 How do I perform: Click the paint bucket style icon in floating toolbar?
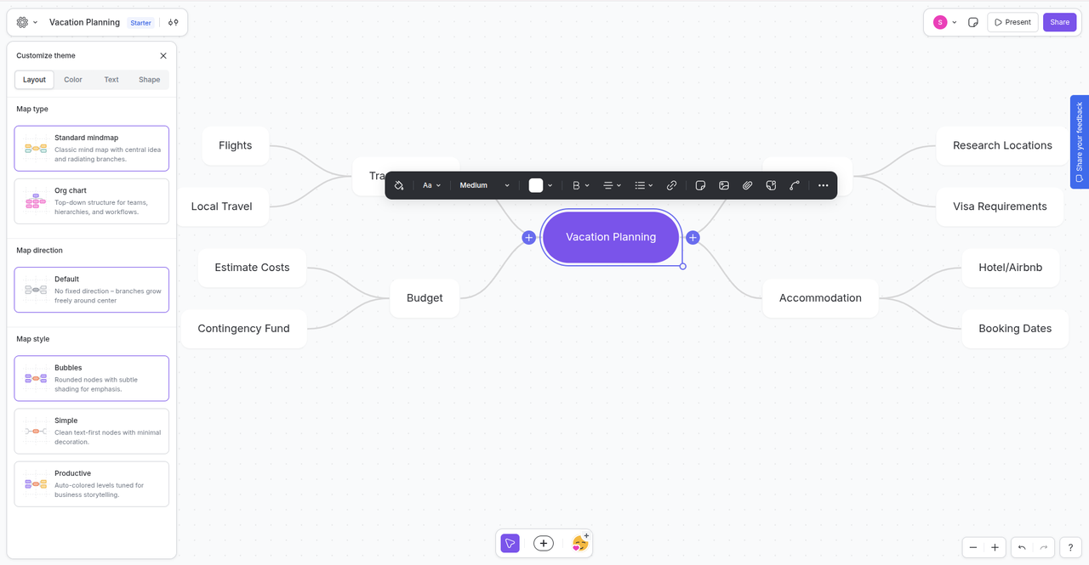399,185
